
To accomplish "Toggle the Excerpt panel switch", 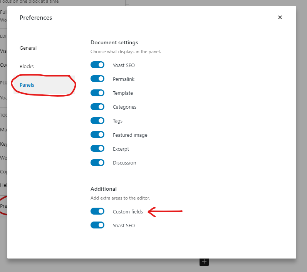I will pos(97,149).
